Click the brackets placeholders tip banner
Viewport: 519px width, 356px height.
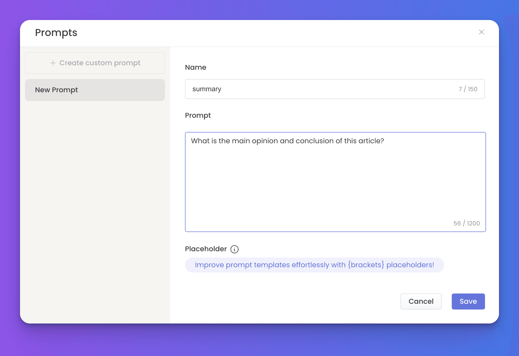tap(314, 265)
